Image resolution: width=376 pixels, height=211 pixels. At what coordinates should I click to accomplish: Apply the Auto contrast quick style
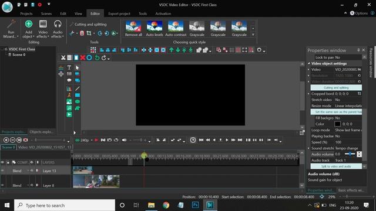176,29
